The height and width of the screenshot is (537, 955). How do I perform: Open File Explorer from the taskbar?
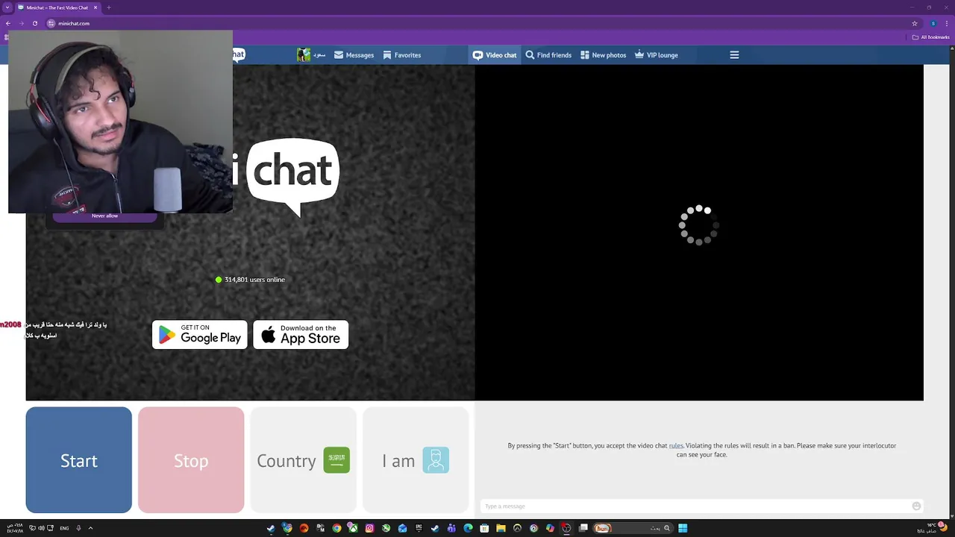pos(501,528)
